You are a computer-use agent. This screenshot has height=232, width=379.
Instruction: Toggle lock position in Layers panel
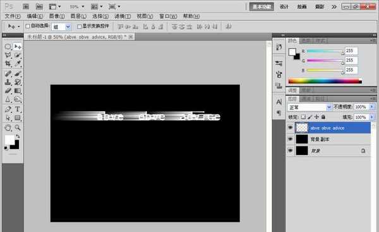[316, 117]
